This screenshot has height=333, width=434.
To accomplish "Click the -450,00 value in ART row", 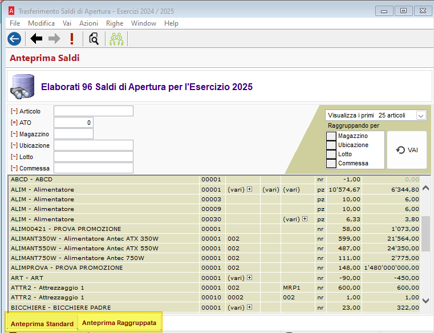I will point(391,278).
